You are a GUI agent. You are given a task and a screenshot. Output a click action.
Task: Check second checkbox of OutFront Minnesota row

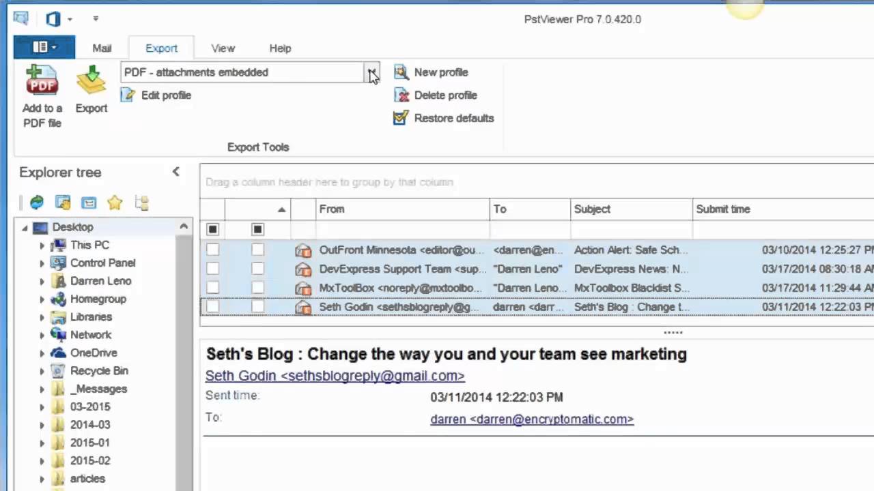257,250
